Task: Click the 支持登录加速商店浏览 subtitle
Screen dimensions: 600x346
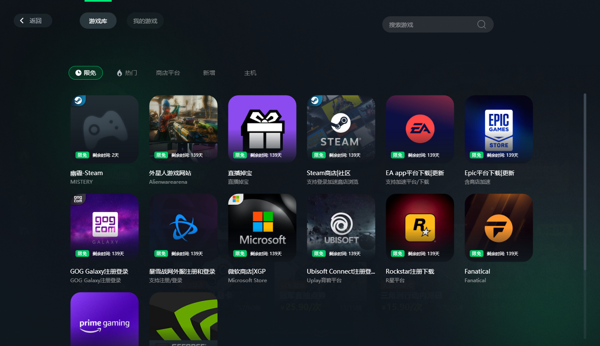Action: (x=333, y=182)
